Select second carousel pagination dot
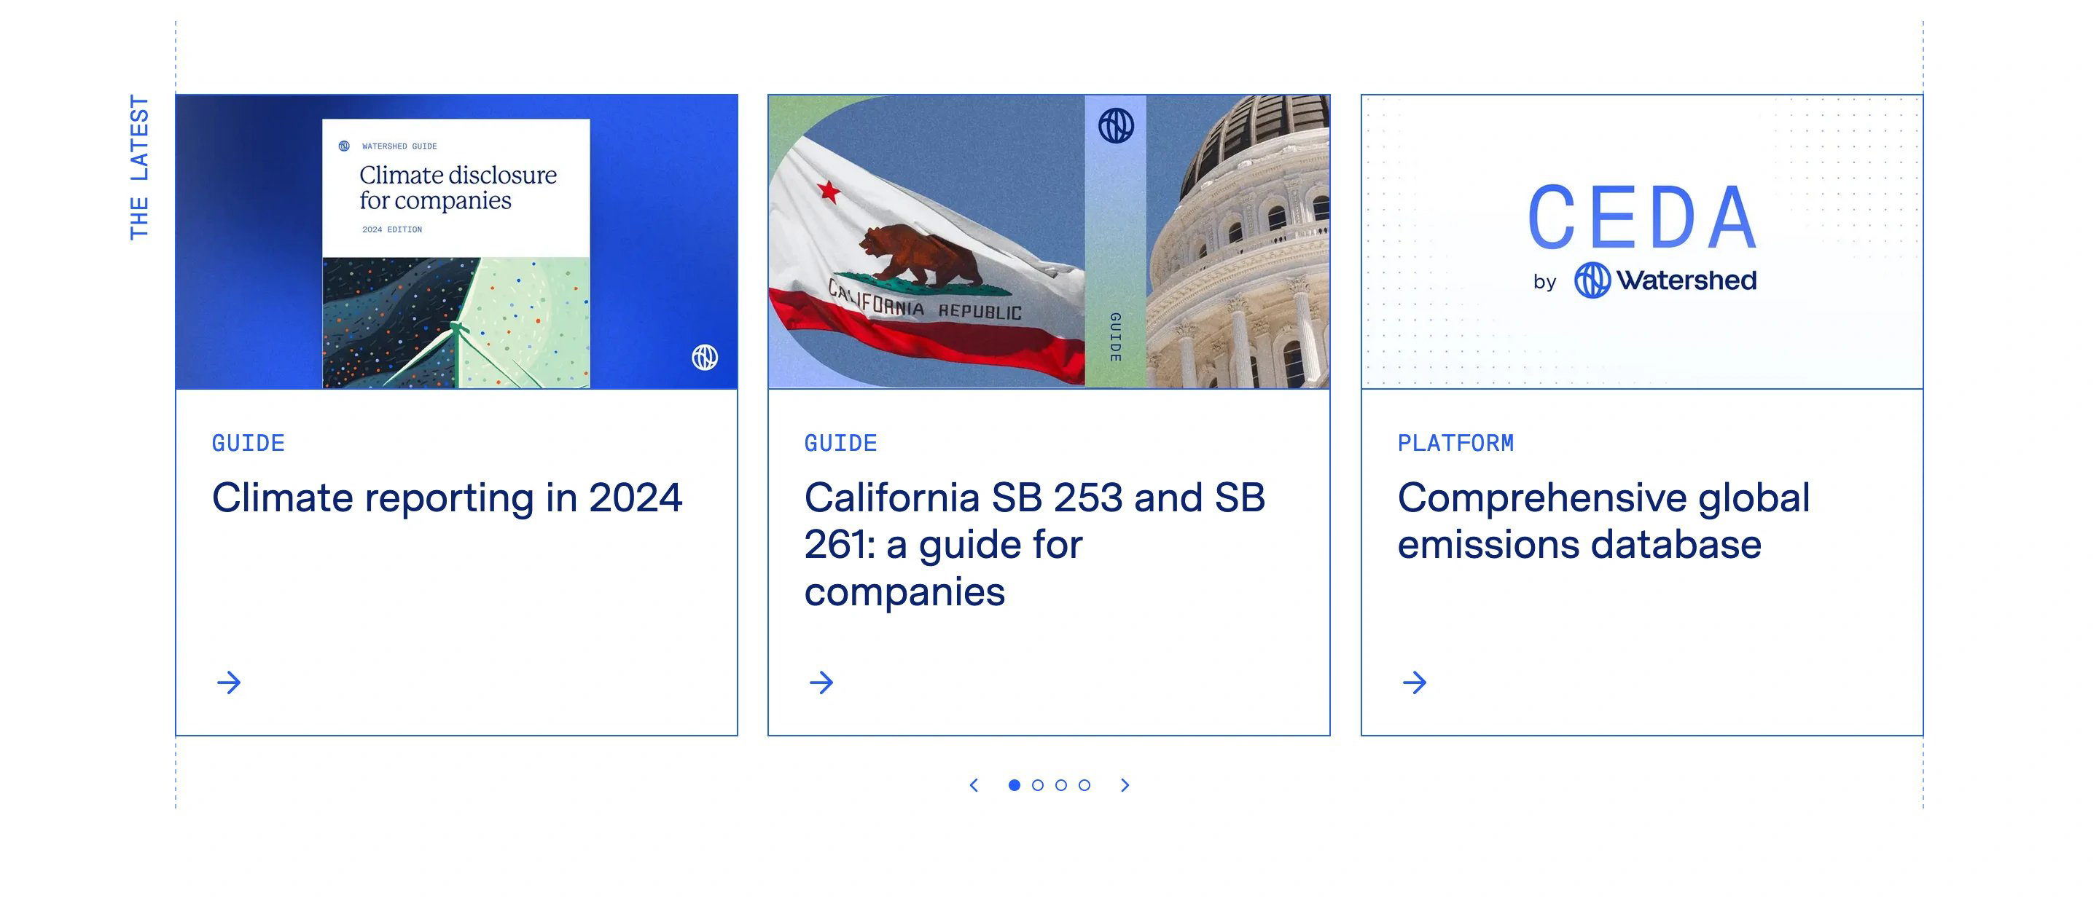Image resolution: width=2099 pixels, height=901 pixels. coord(1037,784)
